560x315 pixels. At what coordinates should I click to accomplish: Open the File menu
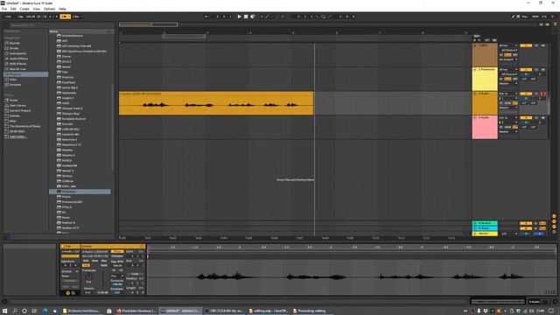(x=4, y=9)
